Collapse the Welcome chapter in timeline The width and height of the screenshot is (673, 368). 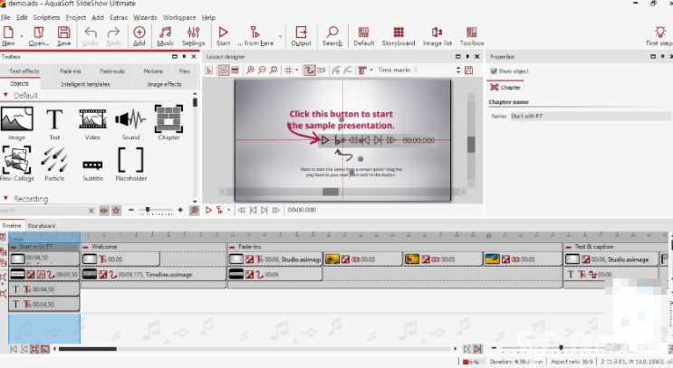86,246
